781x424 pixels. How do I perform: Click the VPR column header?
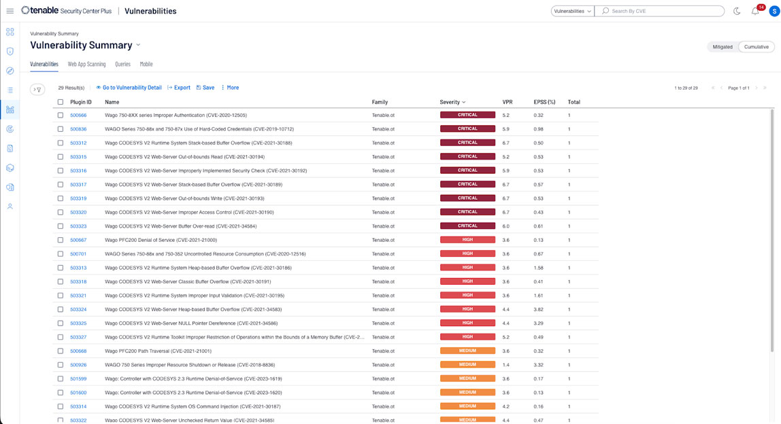(507, 102)
